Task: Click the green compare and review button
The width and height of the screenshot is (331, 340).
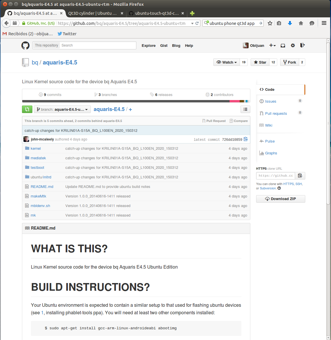Action: 27,109
